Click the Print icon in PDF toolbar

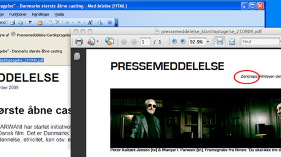pyautogui.click(x=79, y=42)
